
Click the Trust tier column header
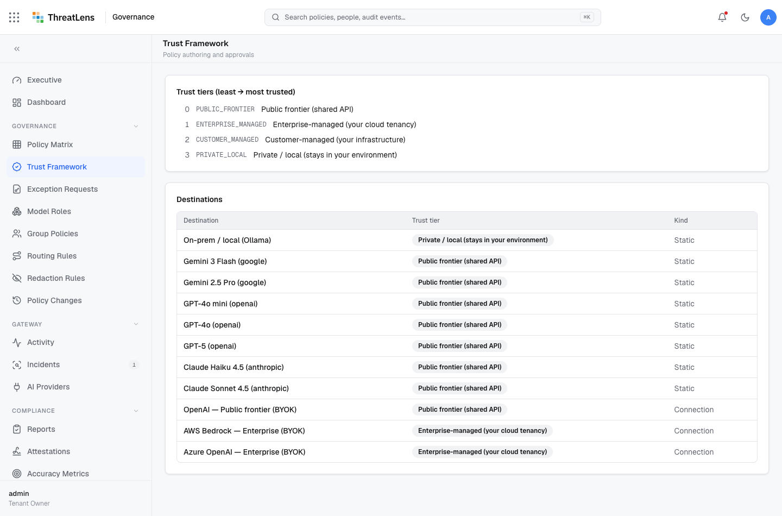[426, 221]
